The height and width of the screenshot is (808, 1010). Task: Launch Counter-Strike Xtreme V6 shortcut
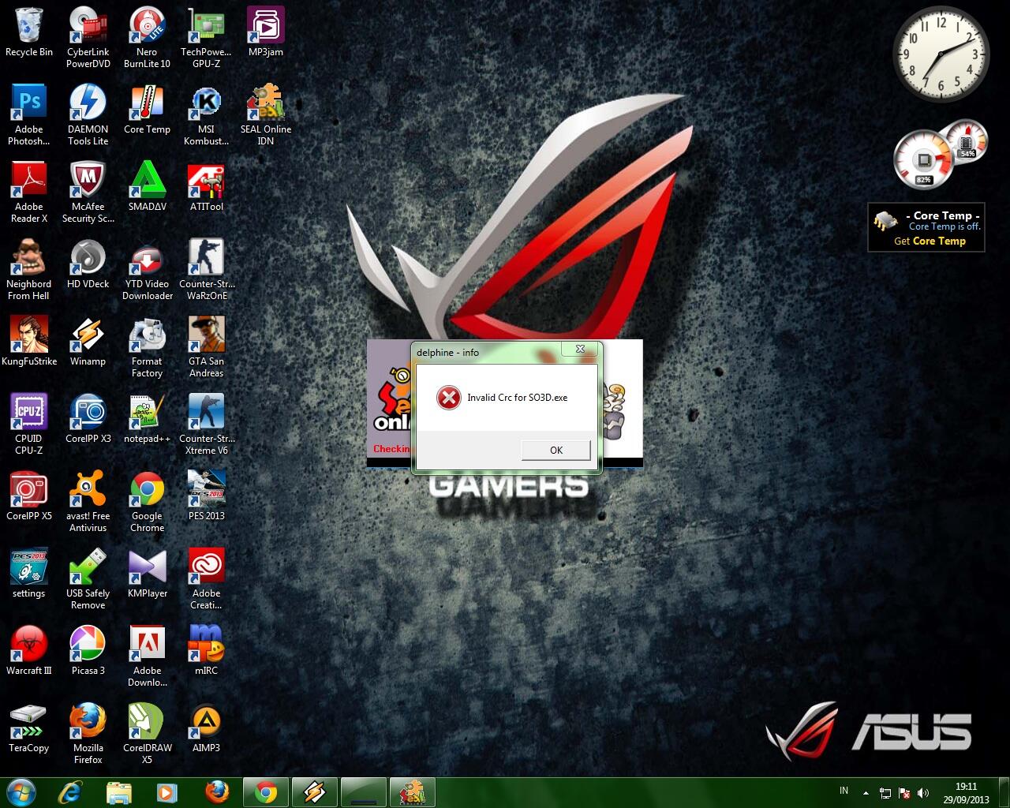[206, 424]
